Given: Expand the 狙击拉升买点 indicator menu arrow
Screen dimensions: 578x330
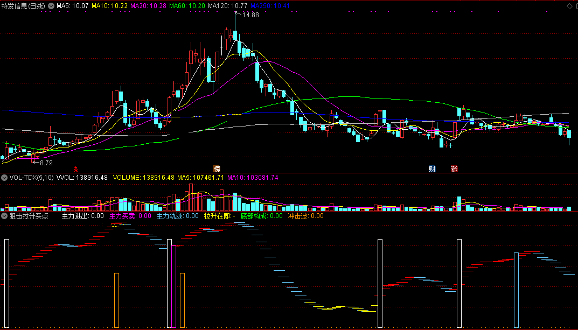Looking at the screenshot, I should pyautogui.click(x=4, y=216).
